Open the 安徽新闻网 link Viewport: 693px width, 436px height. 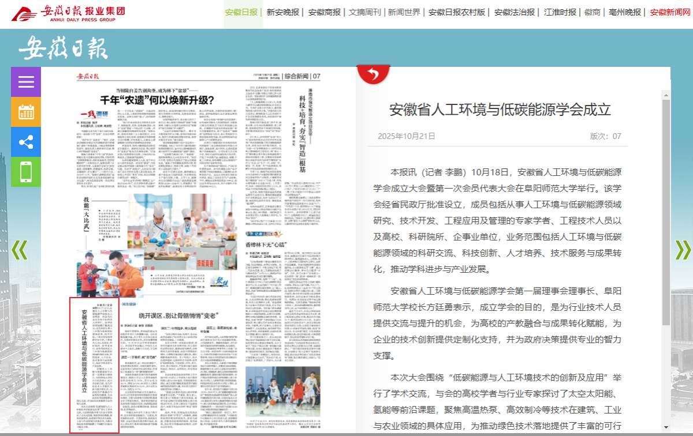pos(670,12)
